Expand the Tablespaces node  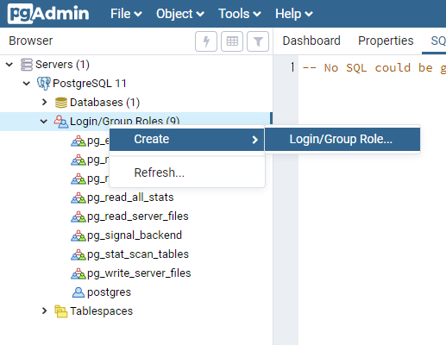(x=44, y=310)
